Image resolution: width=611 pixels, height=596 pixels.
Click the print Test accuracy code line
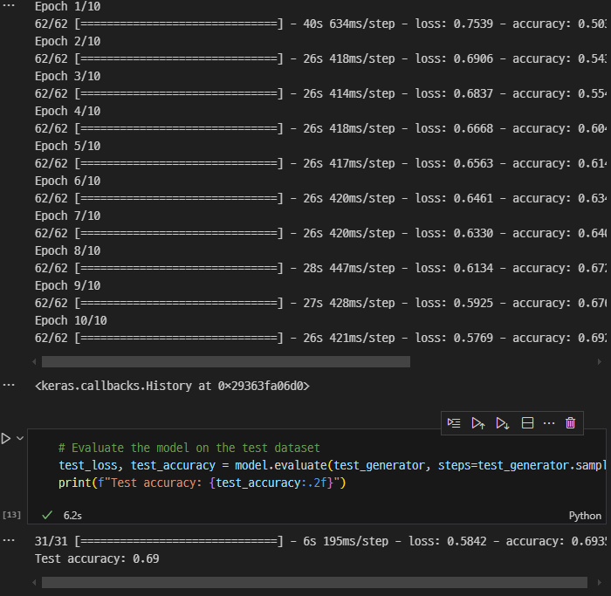coord(202,483)
